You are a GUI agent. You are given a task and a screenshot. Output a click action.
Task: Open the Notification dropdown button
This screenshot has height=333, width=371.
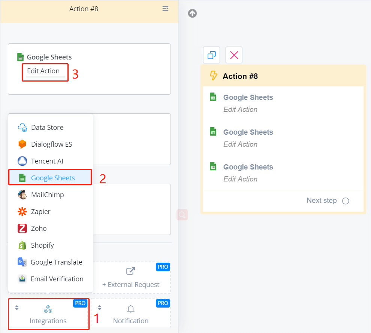tap(130, 314)
